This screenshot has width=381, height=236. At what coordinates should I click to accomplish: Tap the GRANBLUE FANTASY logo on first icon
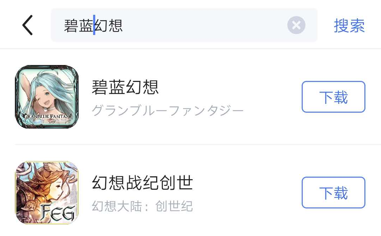(x=47, y=116)
